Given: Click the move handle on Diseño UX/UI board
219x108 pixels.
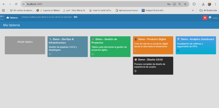Looking at the screenshot, I should pyautogui.click(x=135, y=71).
